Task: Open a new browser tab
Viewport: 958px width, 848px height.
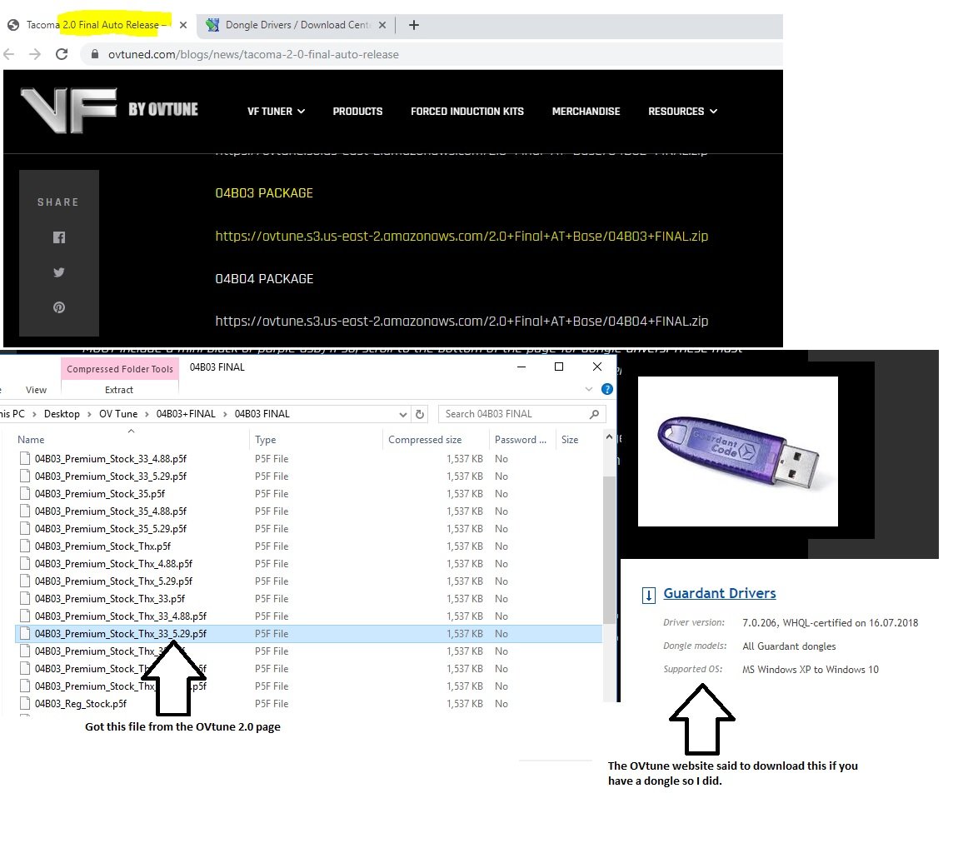Action: pos(414,25)
